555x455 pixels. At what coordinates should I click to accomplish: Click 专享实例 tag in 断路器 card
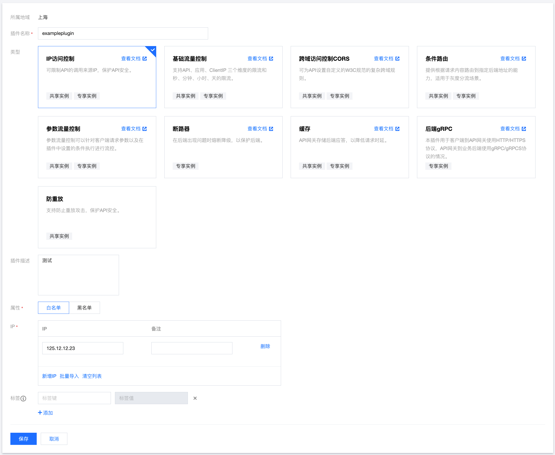tap(186, 166)
